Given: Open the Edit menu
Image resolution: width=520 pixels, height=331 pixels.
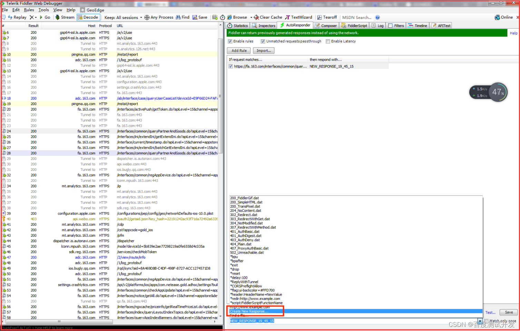Looking at the screenshot, I should point(16,10).
